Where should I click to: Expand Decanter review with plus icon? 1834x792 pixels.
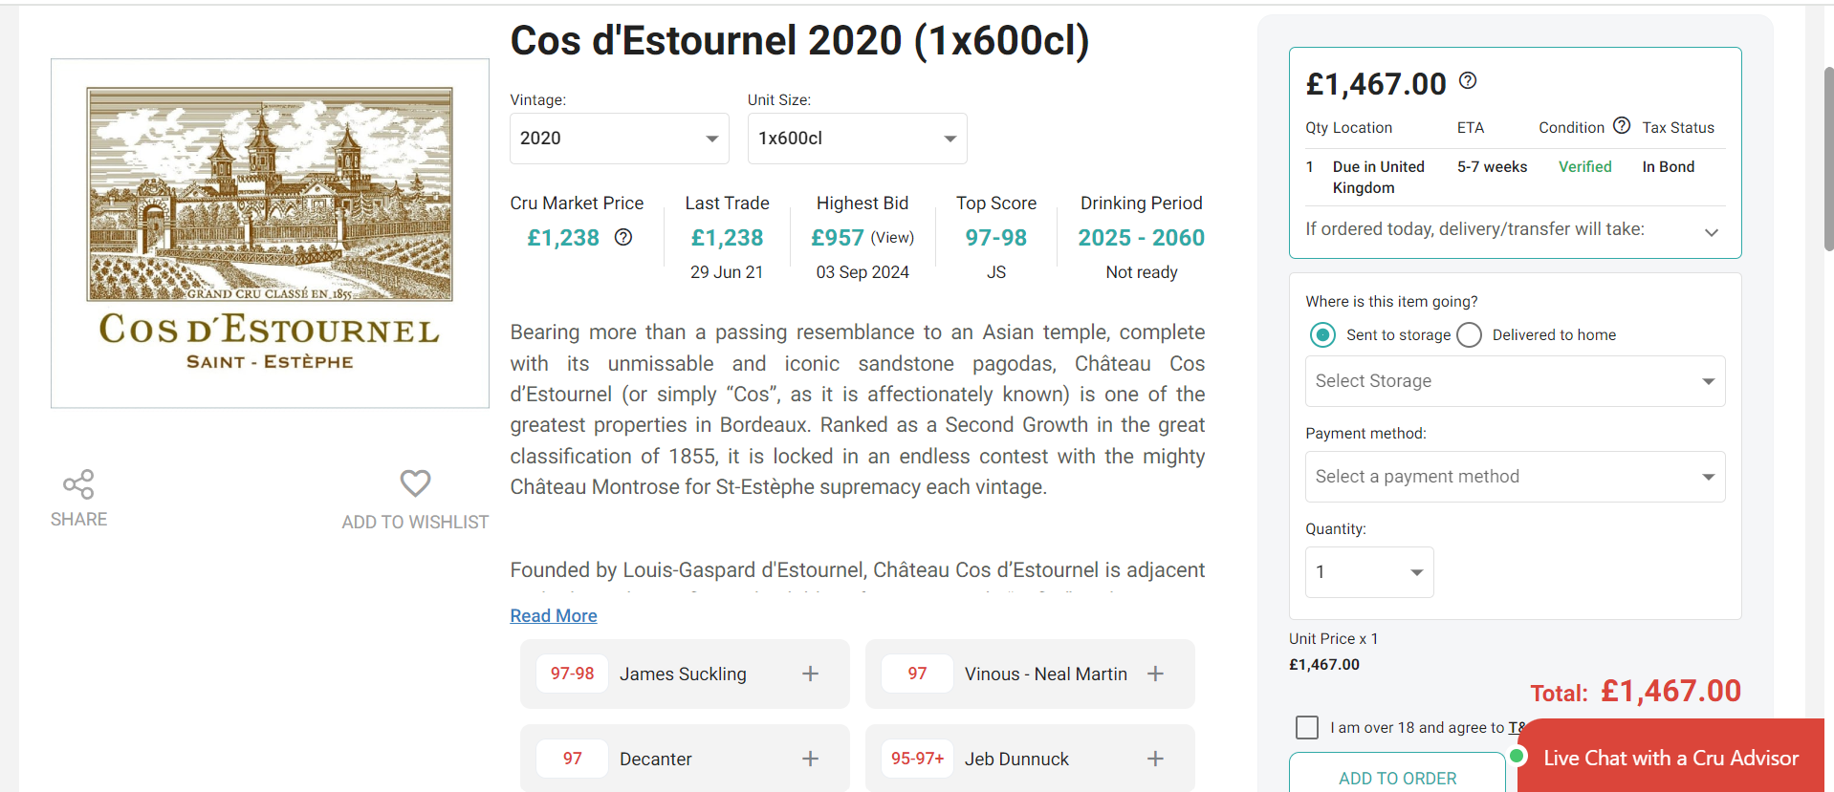point(810,759)
